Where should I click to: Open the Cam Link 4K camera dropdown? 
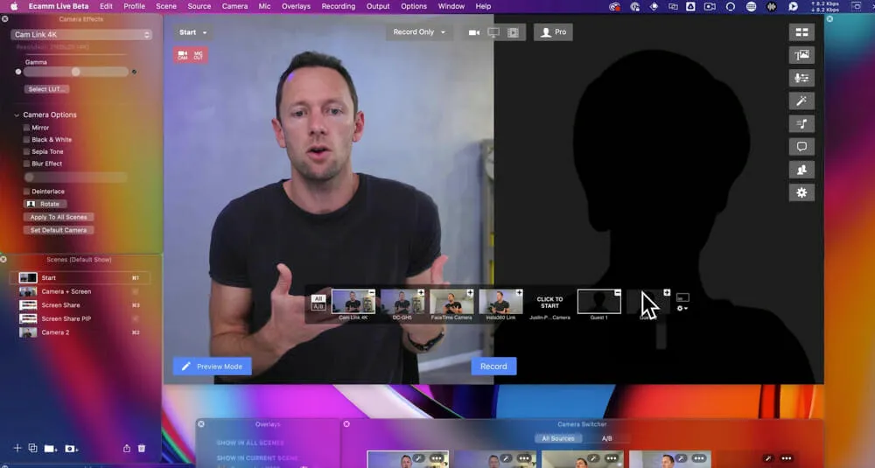tap(81, 35)
